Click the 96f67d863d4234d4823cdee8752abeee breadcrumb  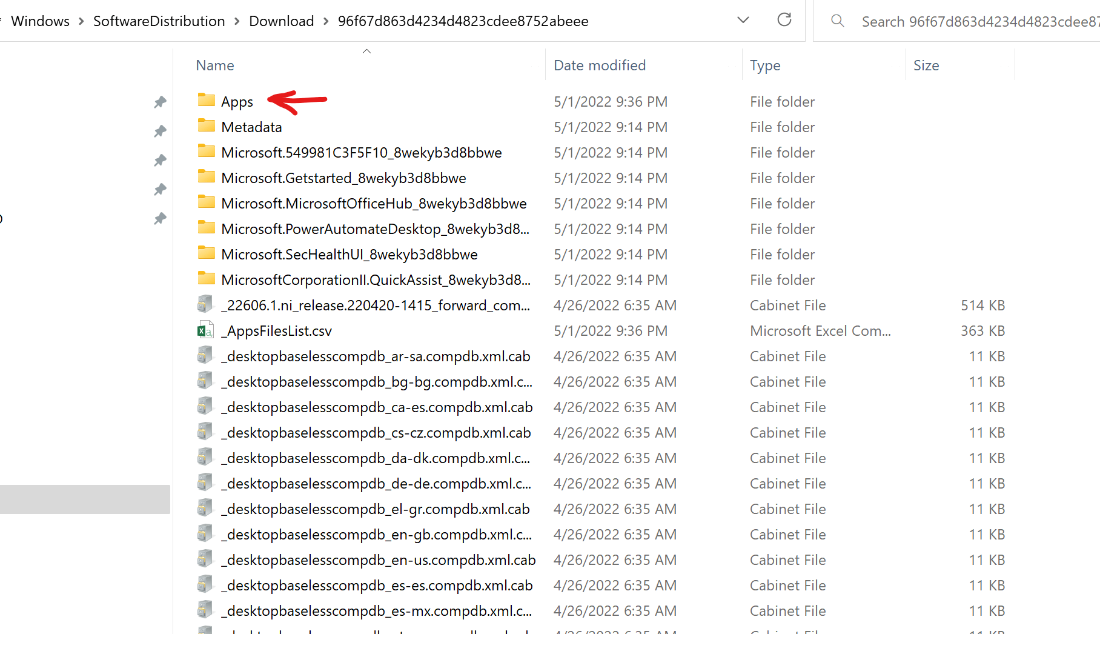coord(463,21)
